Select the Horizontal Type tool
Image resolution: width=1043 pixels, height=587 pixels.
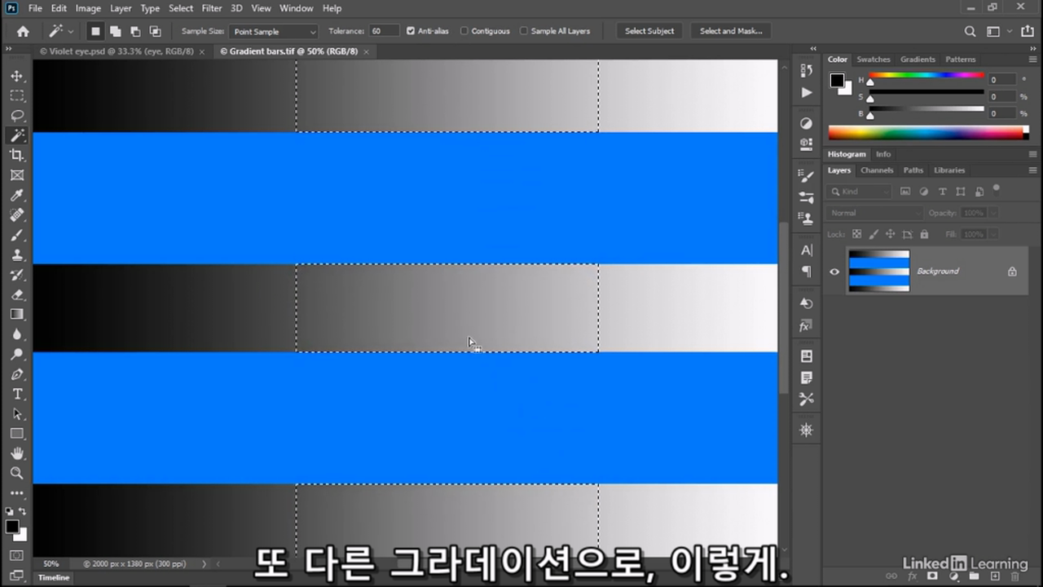coord(17,394)
